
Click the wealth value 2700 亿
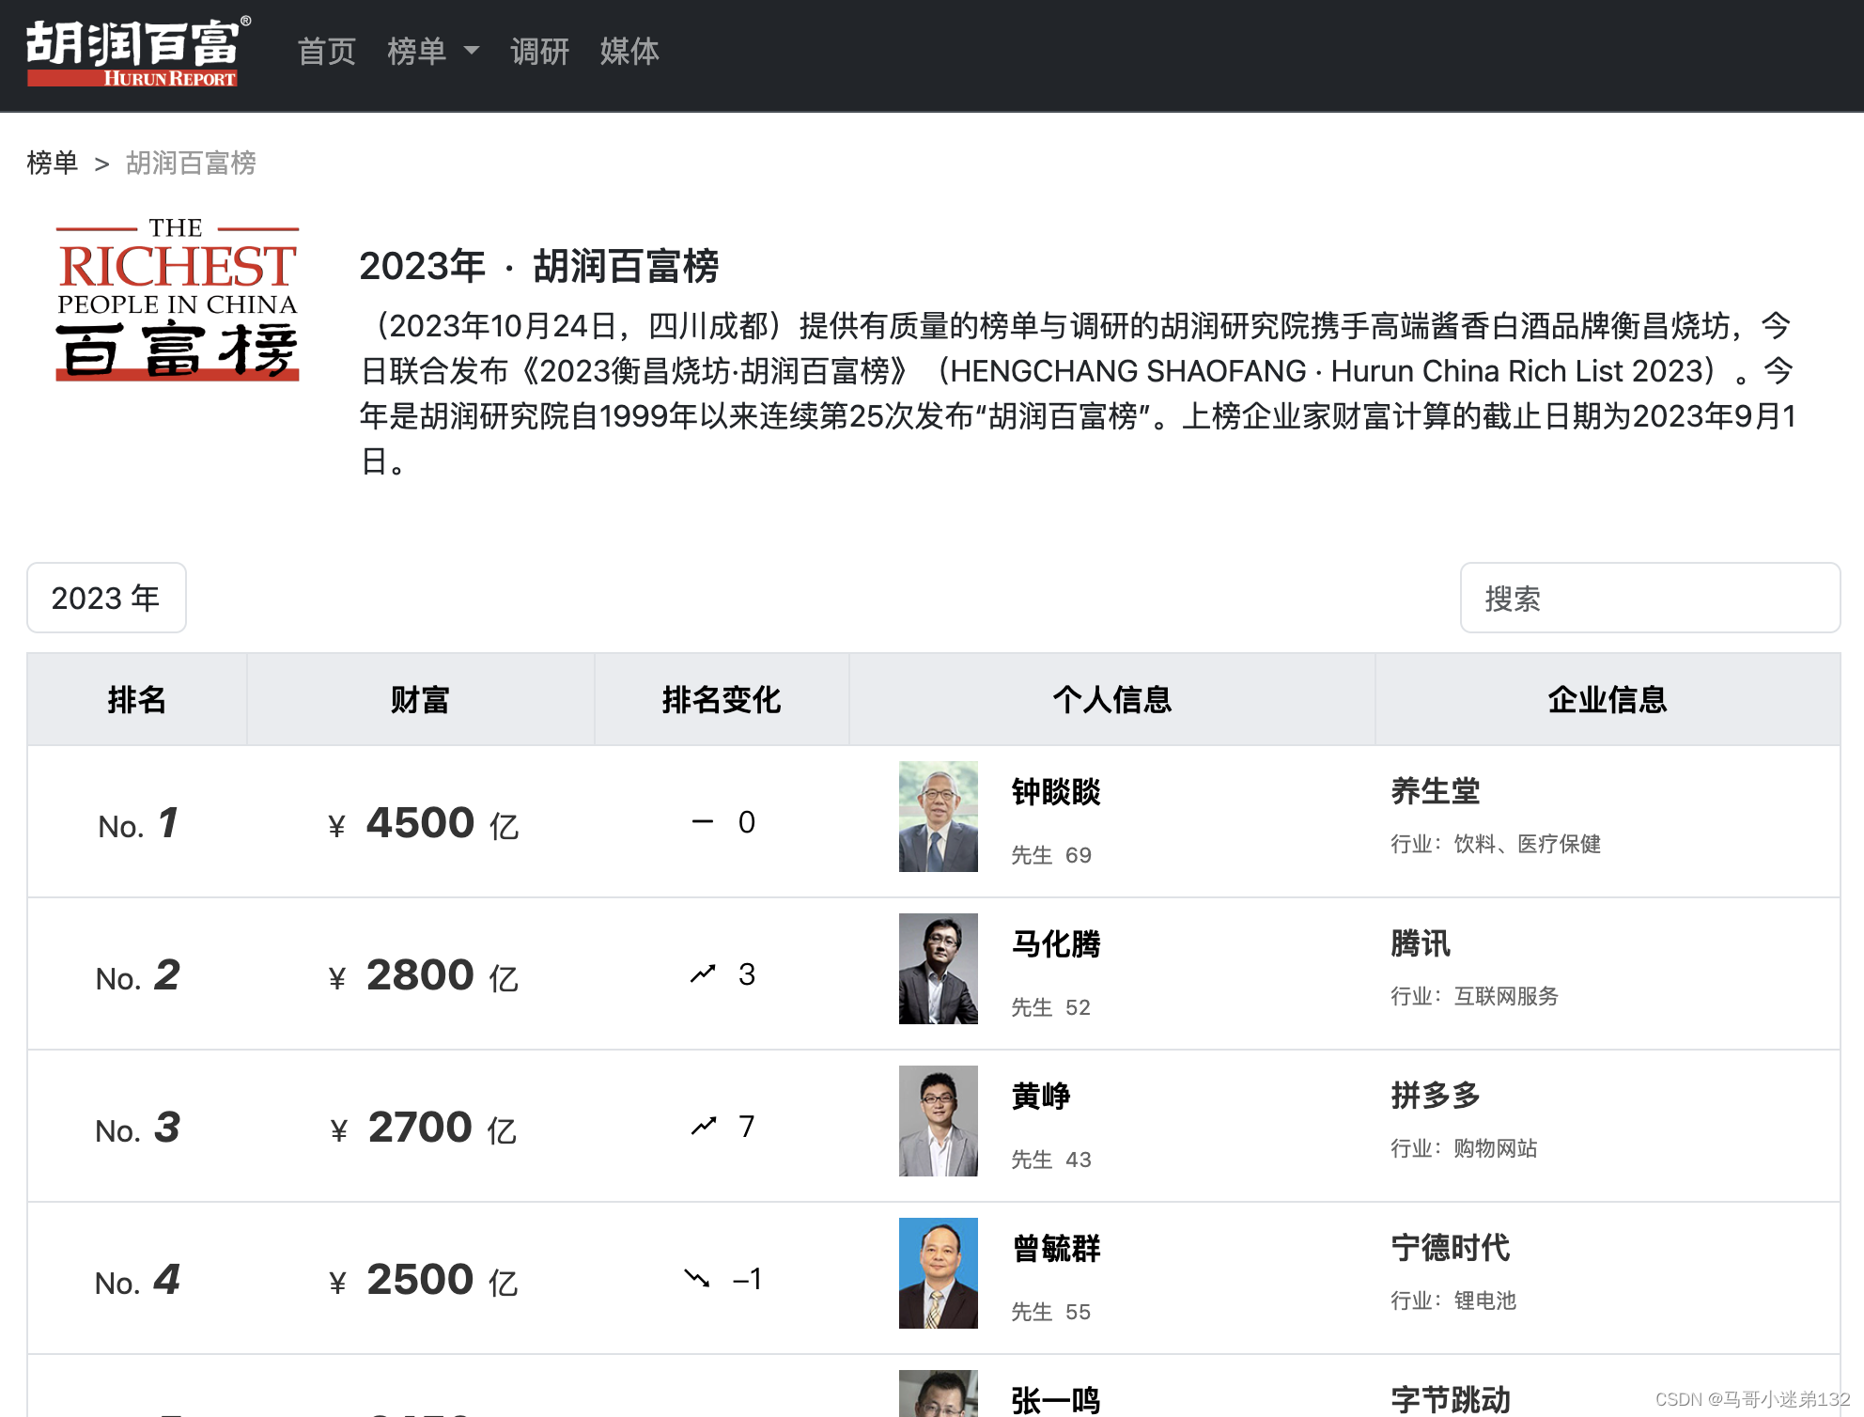click(424, 1129)
